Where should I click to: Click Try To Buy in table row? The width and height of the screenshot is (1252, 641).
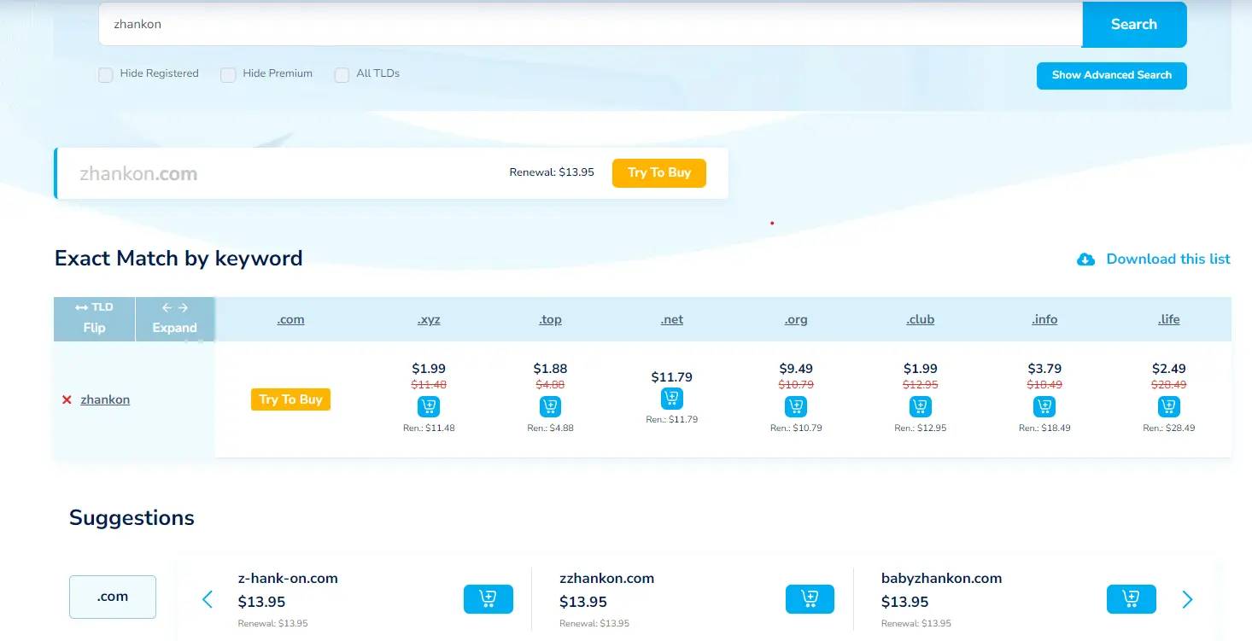click(x=290, y=399)
